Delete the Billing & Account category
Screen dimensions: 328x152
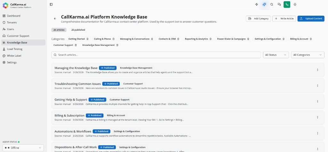(x=311, y=39)
